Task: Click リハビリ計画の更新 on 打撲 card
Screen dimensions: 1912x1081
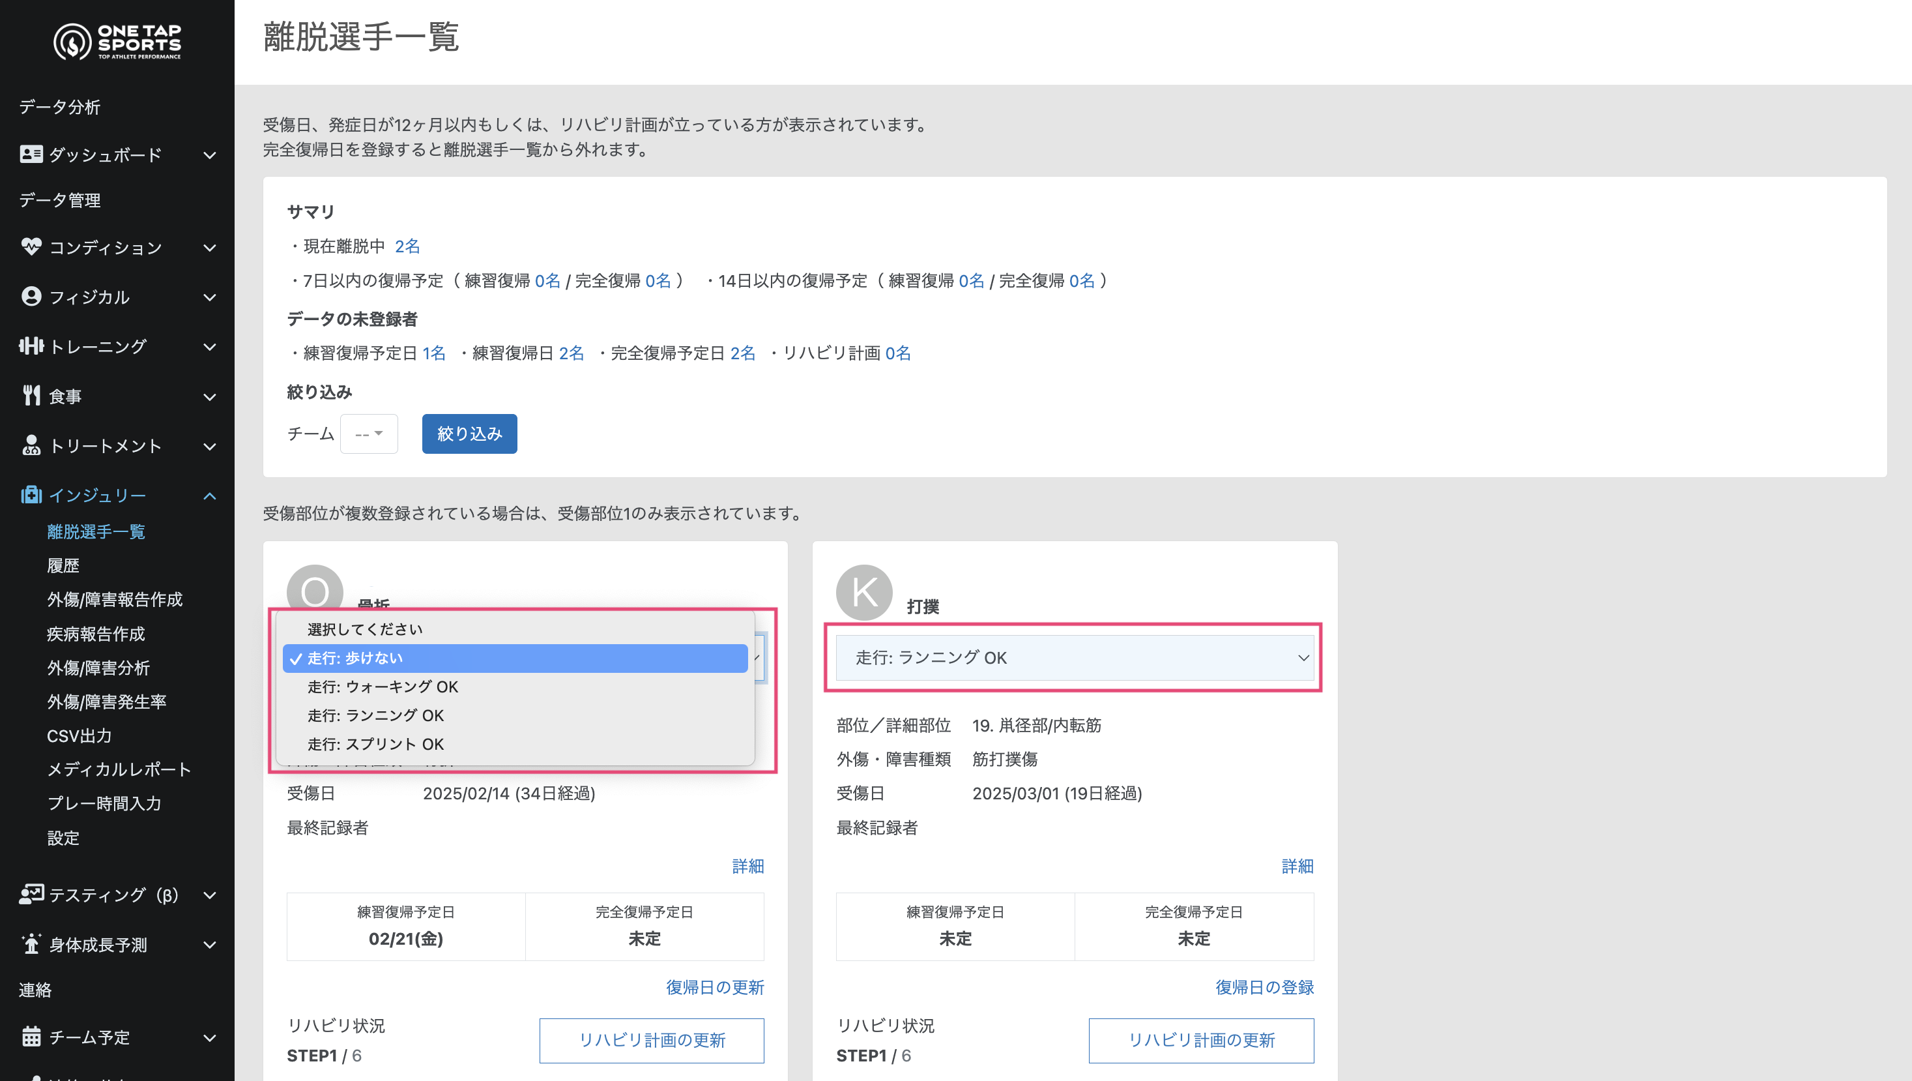Action: coord(1201,1040)
